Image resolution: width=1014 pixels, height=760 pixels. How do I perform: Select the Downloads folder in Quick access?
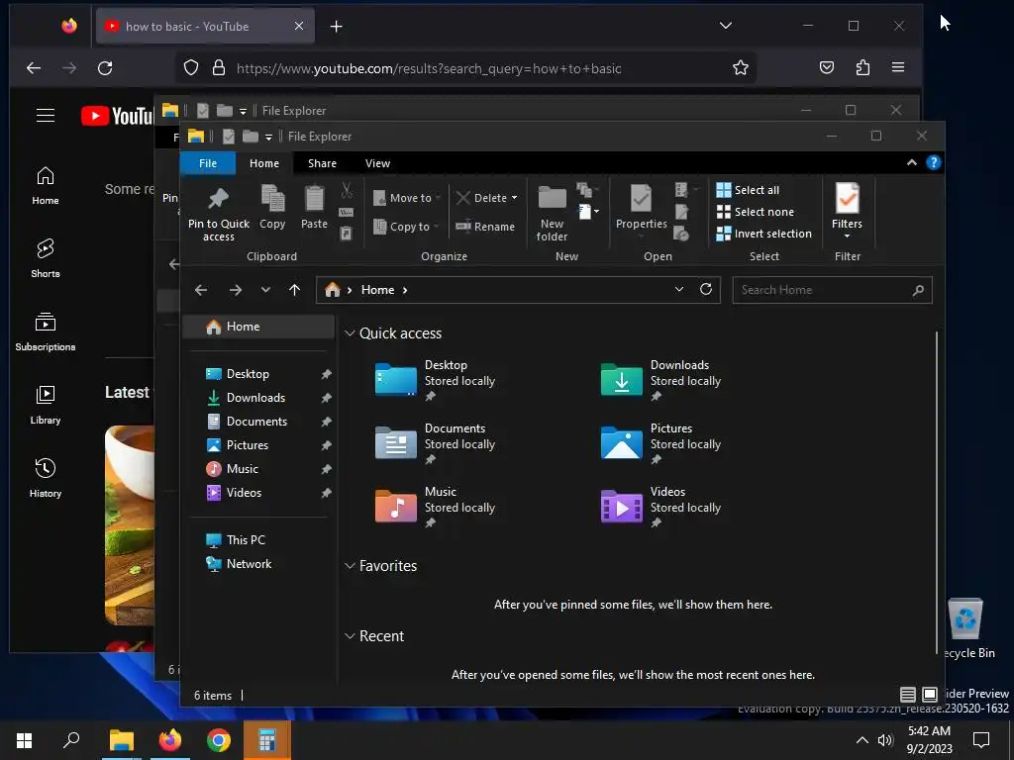[662, 380]
